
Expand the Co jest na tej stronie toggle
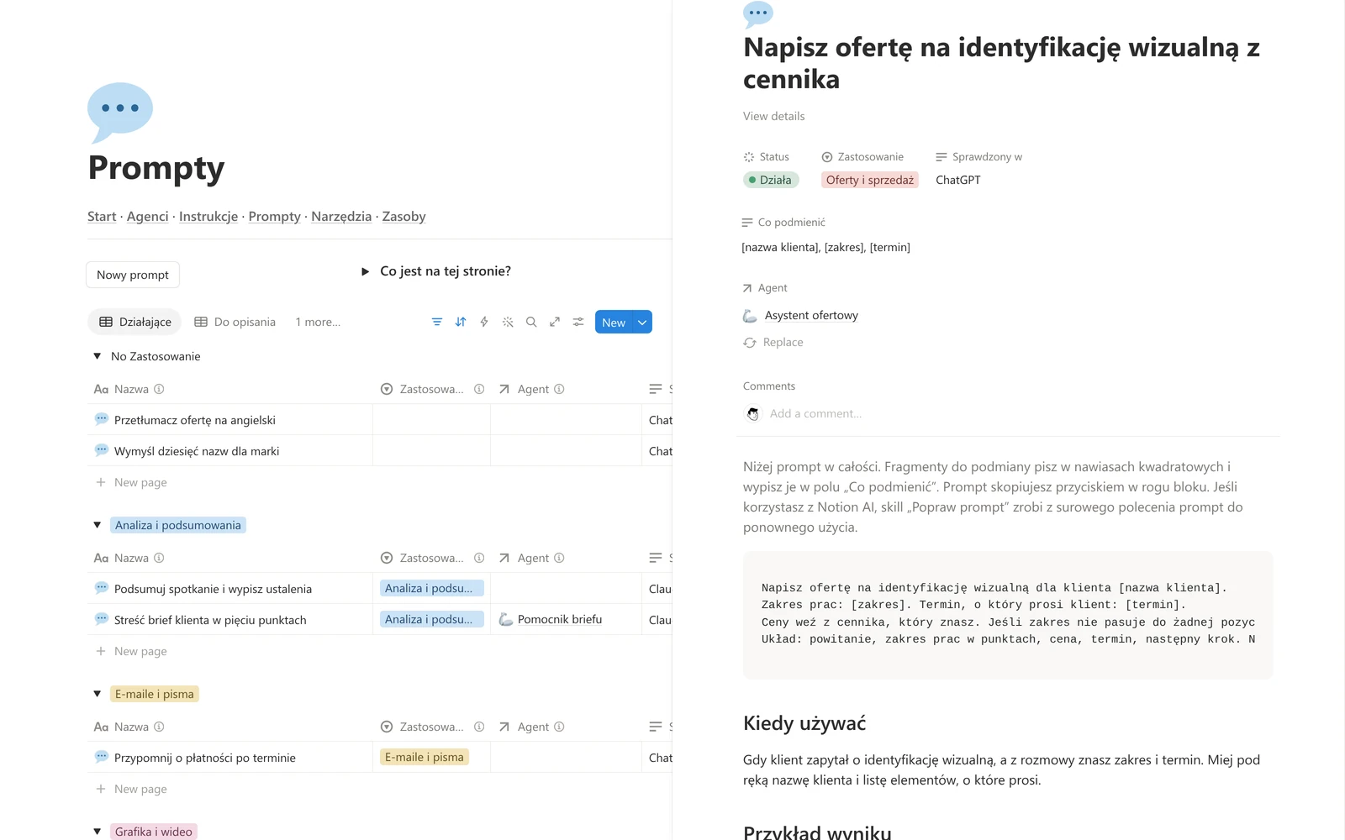(x=365, y=271)
